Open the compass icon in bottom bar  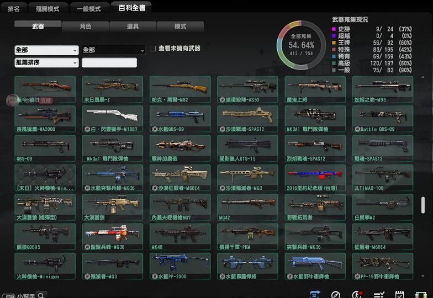[x=335, y=294]
